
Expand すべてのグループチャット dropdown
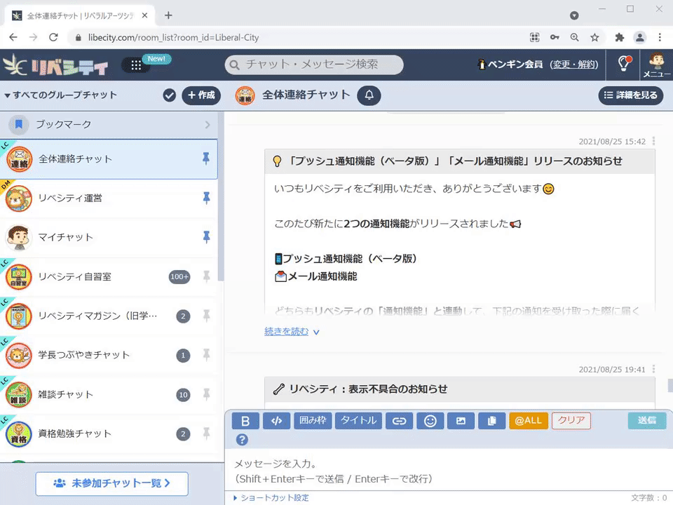[x=60, y=95]
